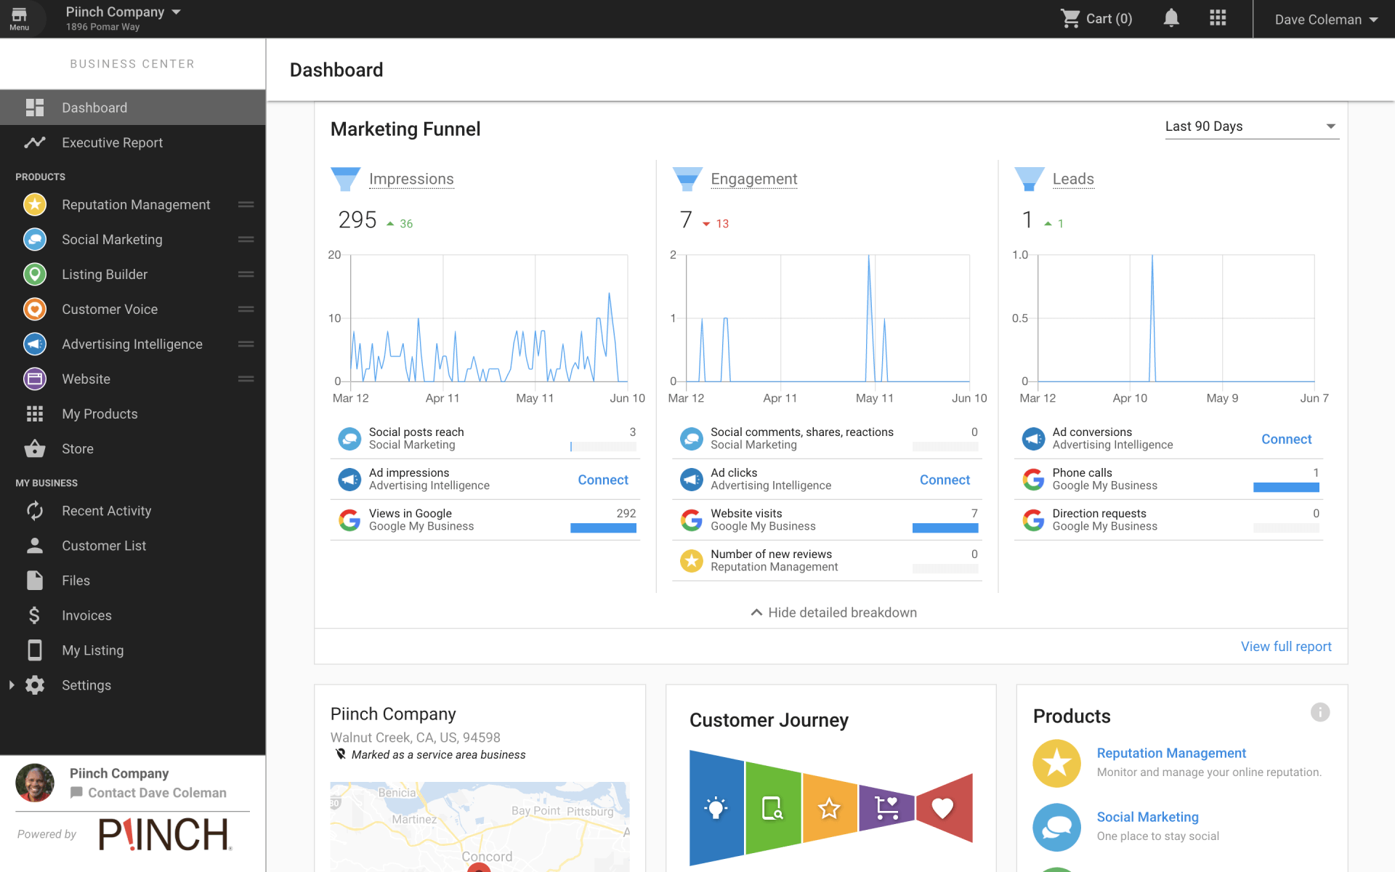Click the Leads funnel icon
Viewport: 1395px width, 872px height.
(1030, 179)
